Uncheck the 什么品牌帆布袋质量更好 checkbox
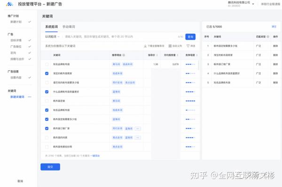The width and height of the screenshot is (282, 187). coord(47,92)
